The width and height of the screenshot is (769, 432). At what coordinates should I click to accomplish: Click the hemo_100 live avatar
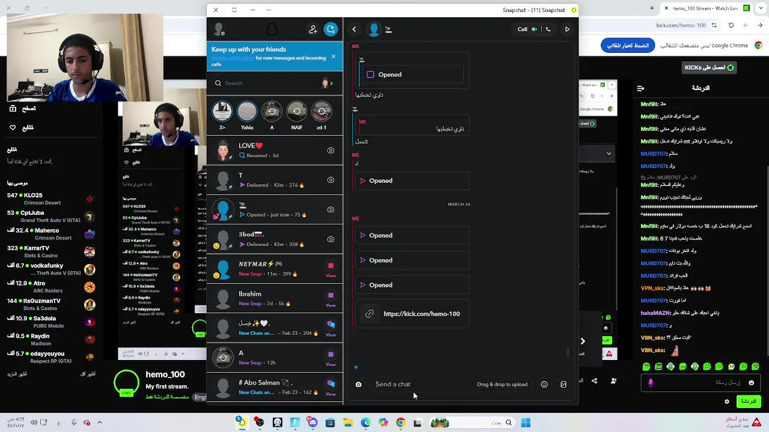[x=126, y=383]
